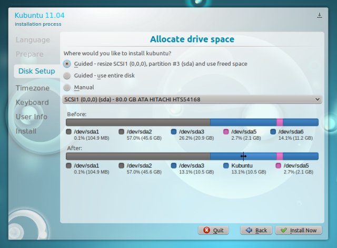
Task: Click the '57.0% (45.6 GB)' text under After
Action: click(x=144, y=172)
